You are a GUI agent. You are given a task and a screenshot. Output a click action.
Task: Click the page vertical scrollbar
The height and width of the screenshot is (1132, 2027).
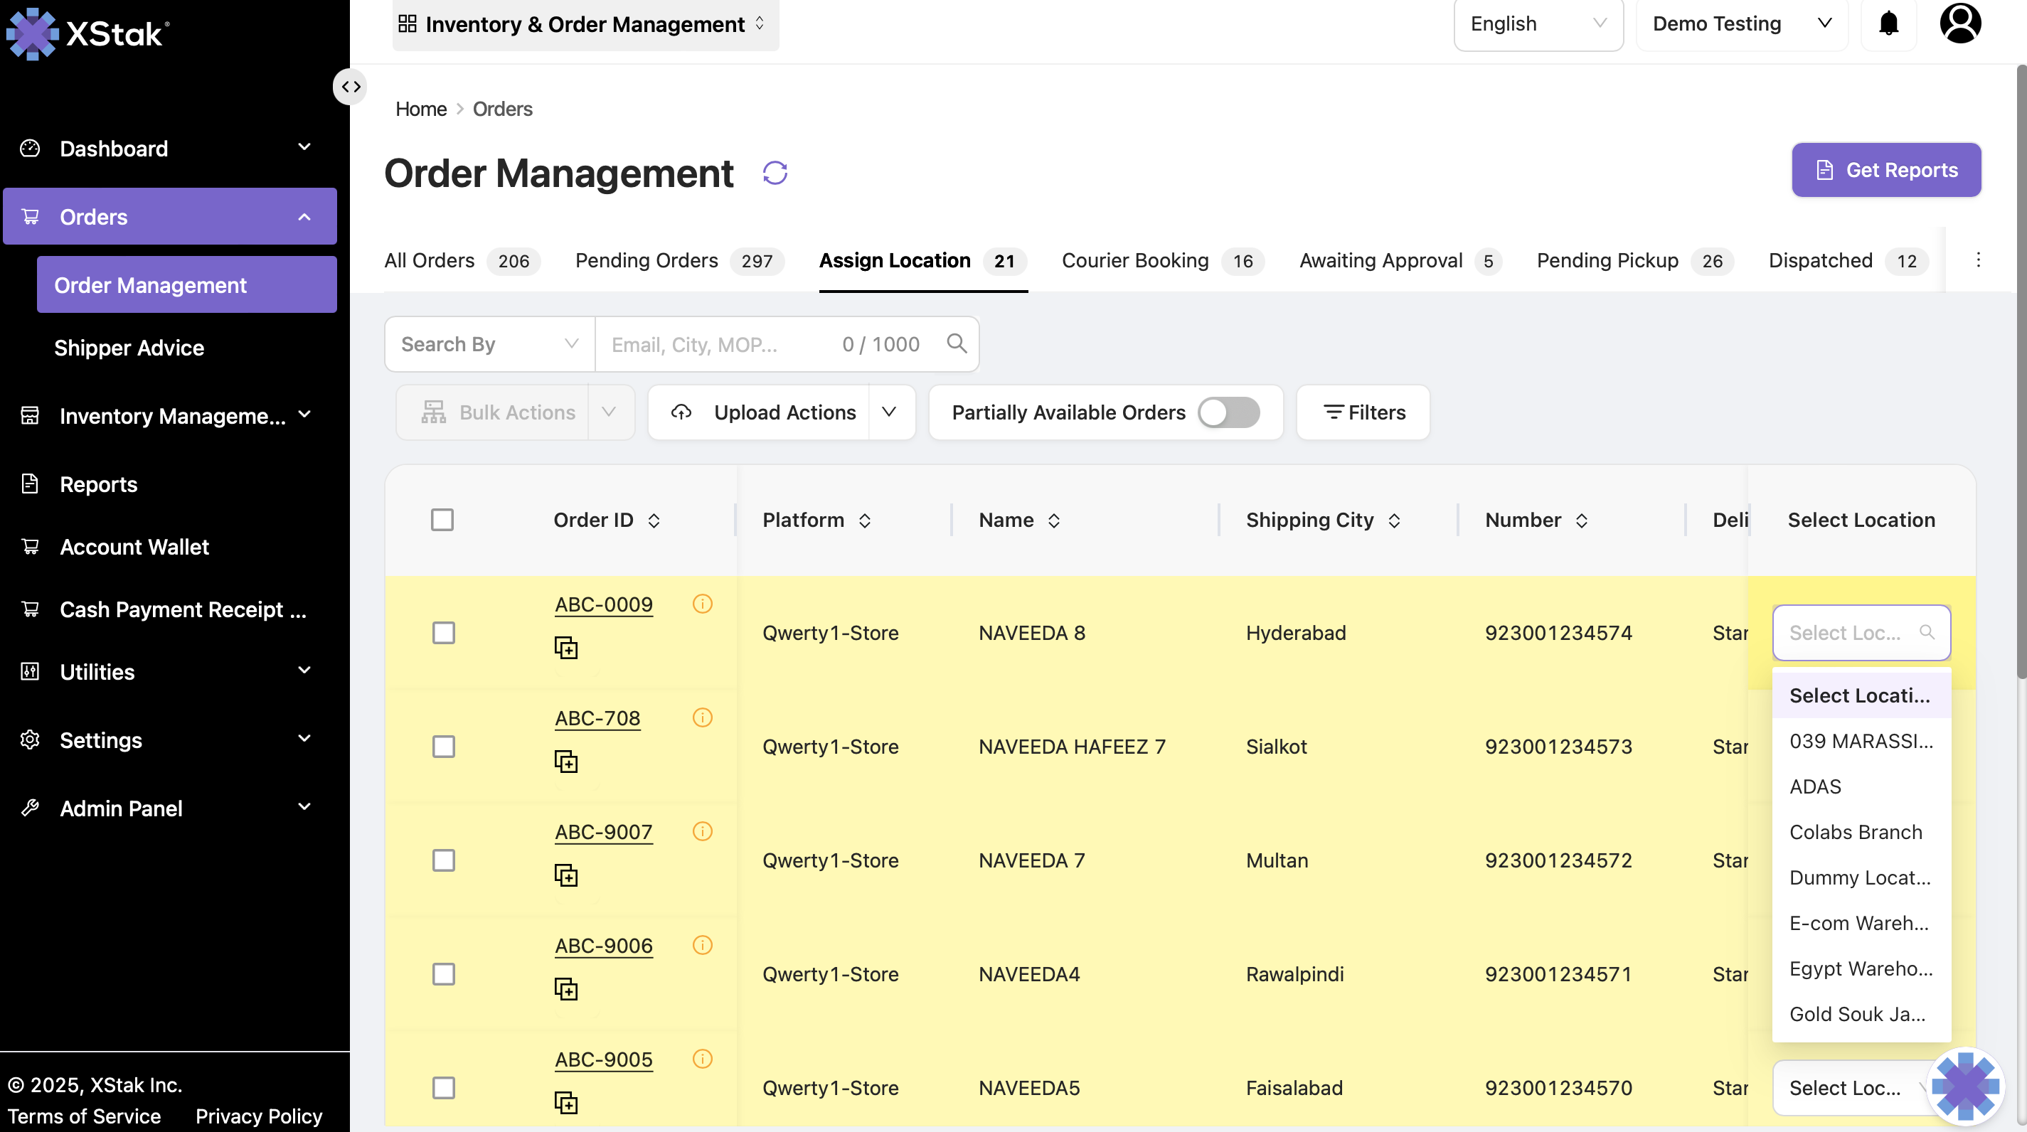(x=2020, y=370)
